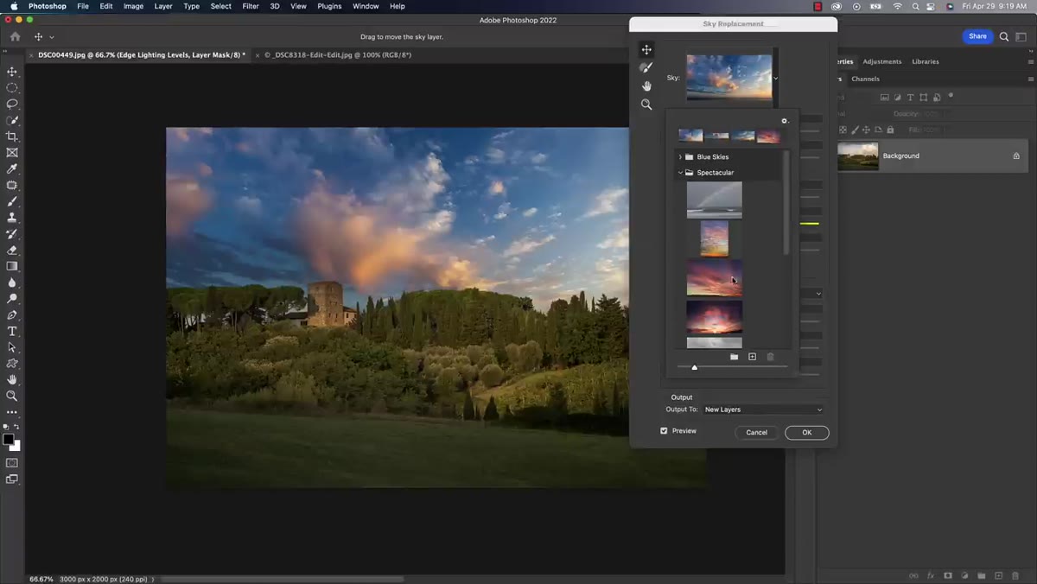The height and width of the screenshot is (584, 1037).
Task: Select the Quick Selection tool
Action: click(x=12, y=120)
